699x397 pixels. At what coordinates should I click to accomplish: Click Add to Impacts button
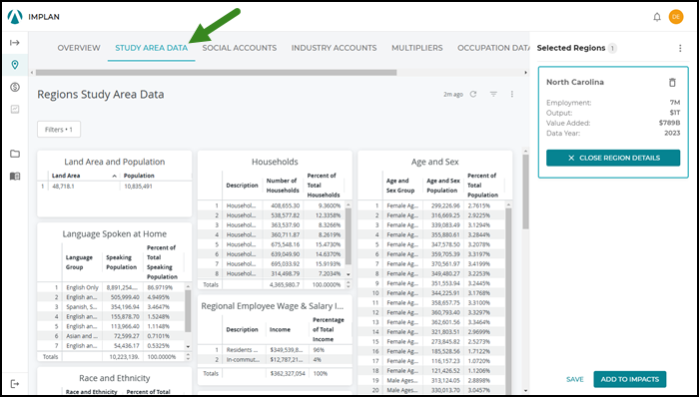(630, 379)
